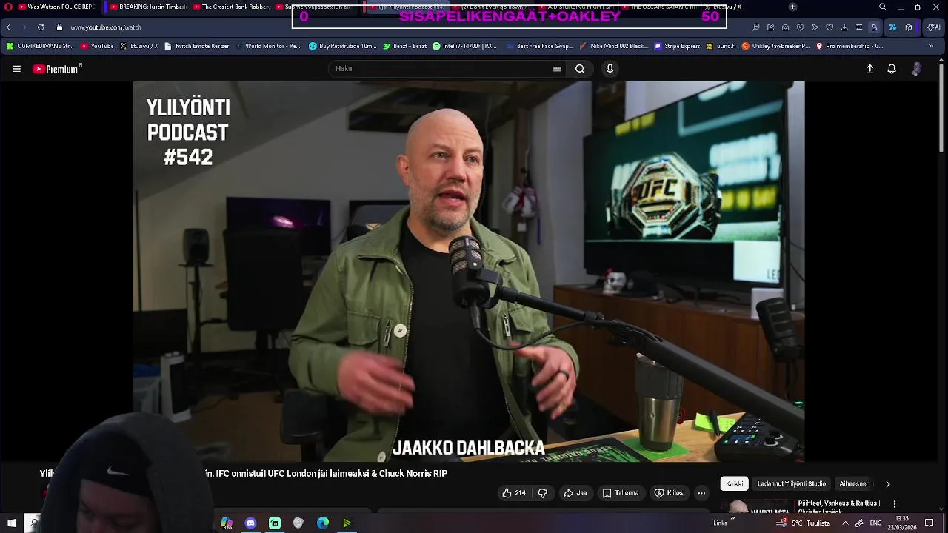The image size is (948, 533).
Task: Go to YouTube Premium home logo
Action: 56,69
